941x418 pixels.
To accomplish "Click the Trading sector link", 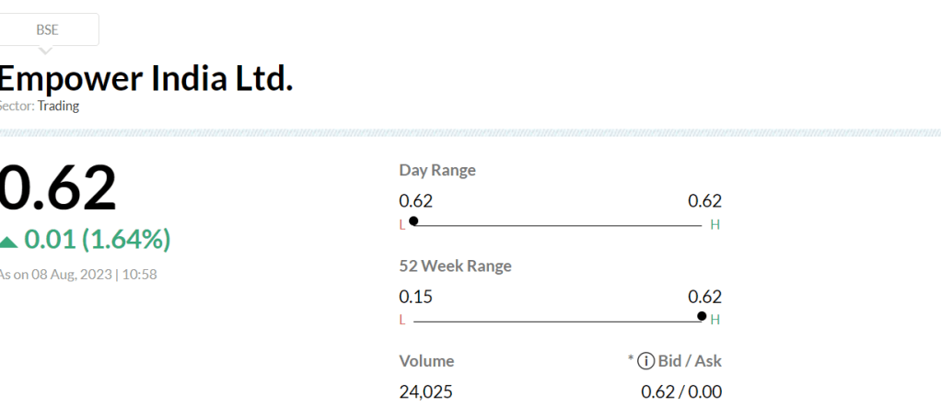I will (x=58, y=106).
